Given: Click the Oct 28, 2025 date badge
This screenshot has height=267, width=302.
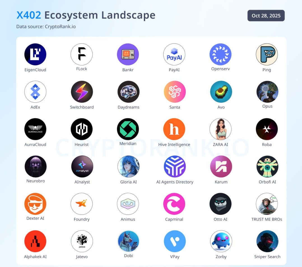Looking at the screenshot, I should [266, 16].
